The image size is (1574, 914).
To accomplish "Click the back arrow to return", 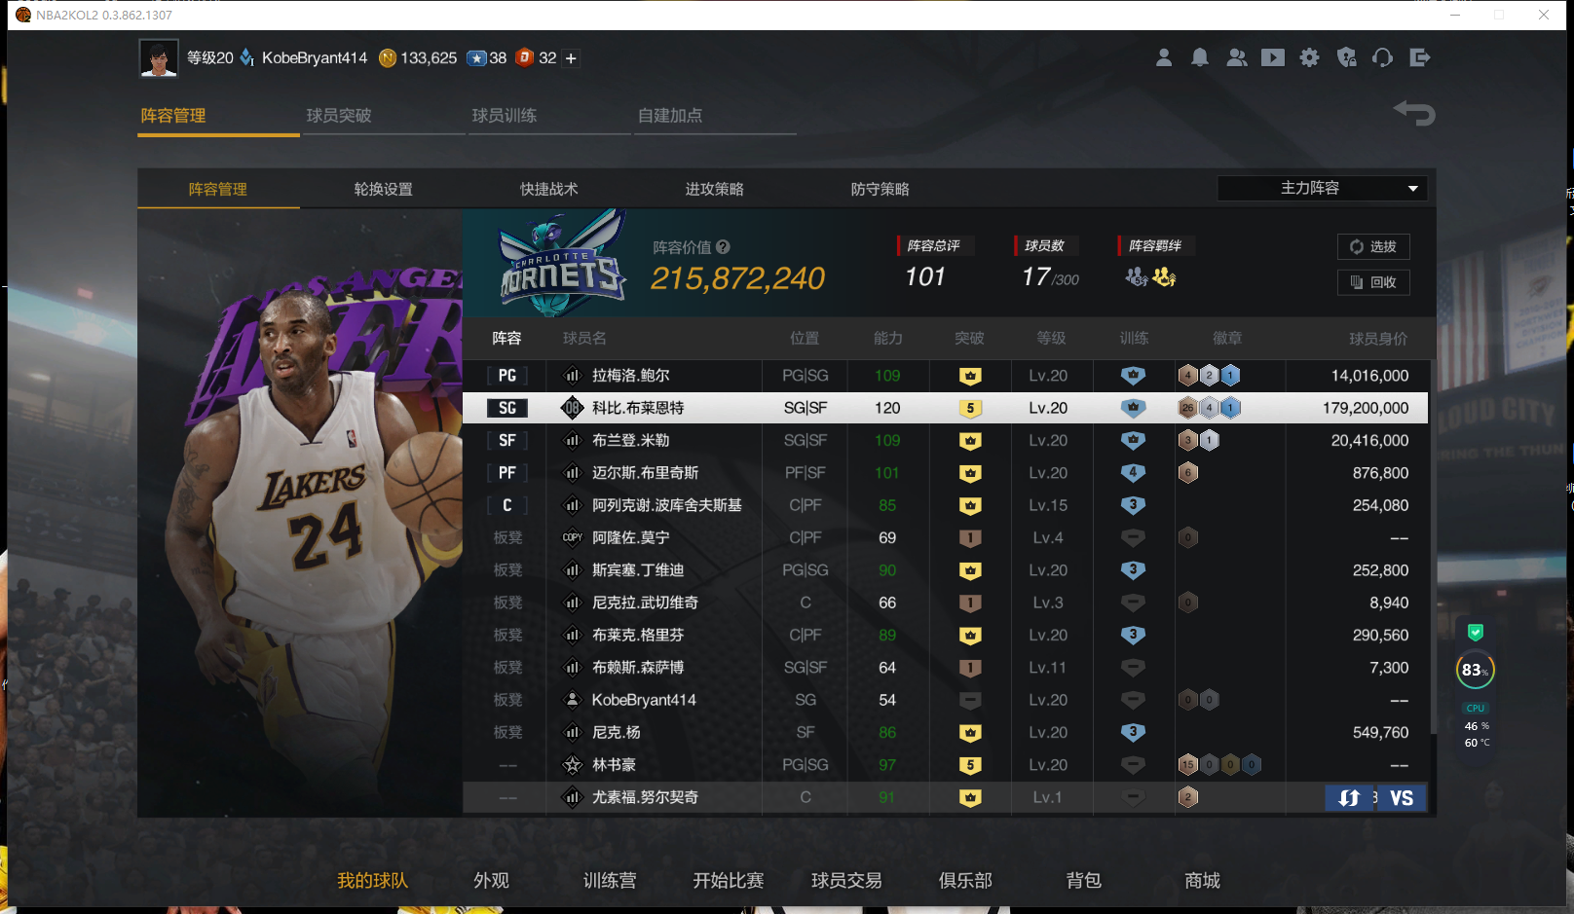I will (1414, 113).
